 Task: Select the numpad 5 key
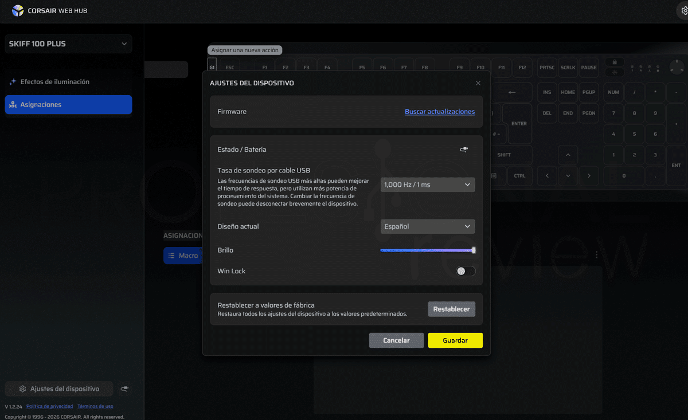634,134
